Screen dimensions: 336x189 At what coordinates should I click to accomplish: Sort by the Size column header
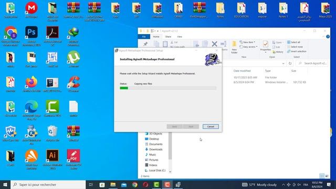(293, 71)
